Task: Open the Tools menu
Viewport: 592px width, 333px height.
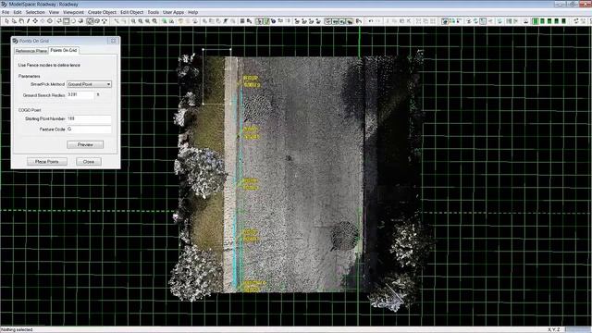Action: pos(154,12)
